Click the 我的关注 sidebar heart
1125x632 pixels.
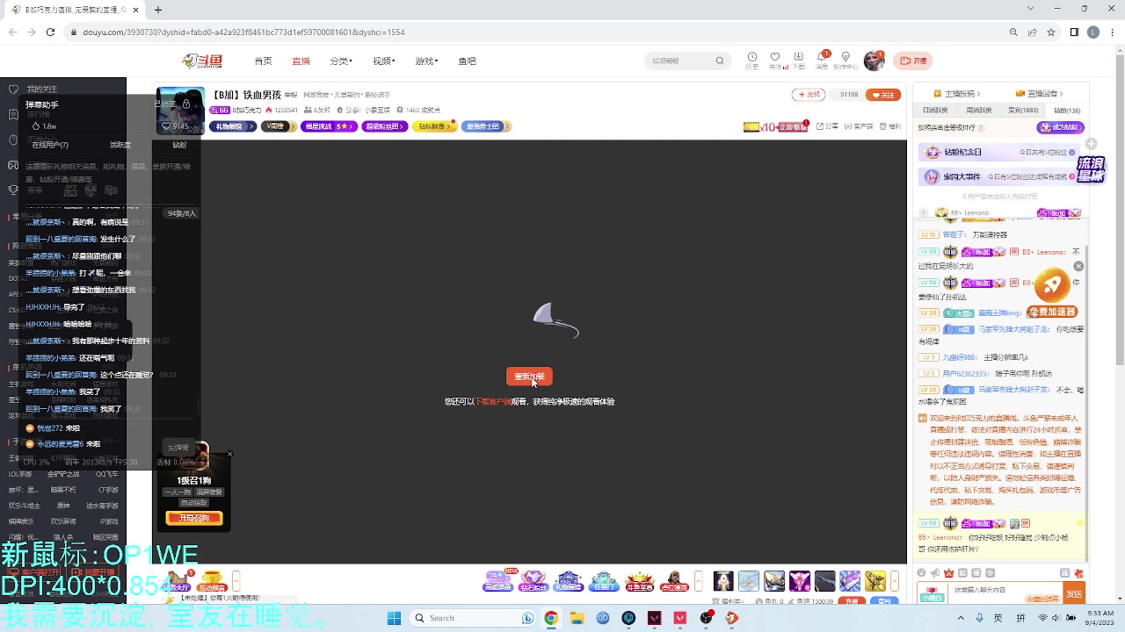tap(13, 89)
